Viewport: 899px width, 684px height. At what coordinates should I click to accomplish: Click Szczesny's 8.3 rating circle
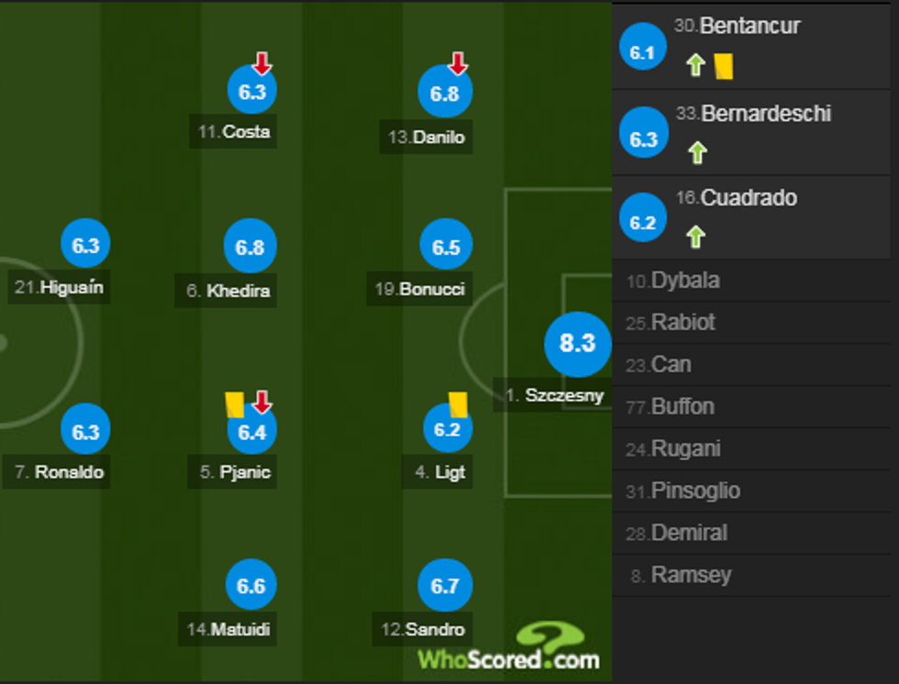pyautogui.click(x=576, y=344)
